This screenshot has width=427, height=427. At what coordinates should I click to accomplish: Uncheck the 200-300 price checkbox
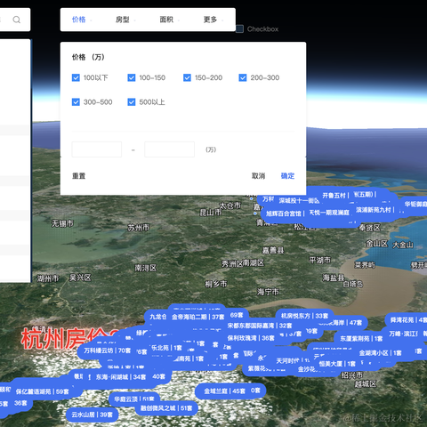pos(243,77)
